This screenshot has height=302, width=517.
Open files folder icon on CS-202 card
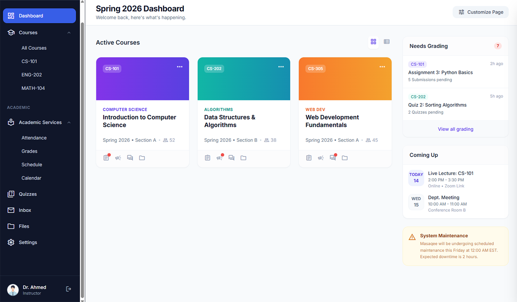point(244,158)
